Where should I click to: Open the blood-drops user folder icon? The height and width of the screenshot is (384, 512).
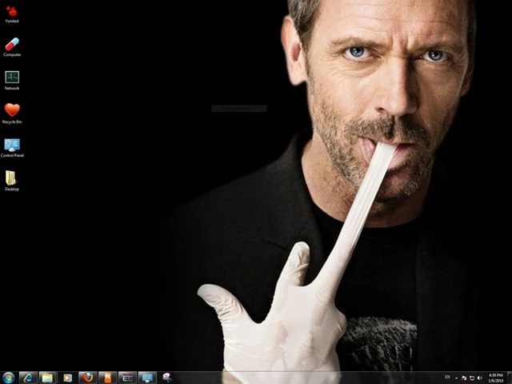point(12,11)
